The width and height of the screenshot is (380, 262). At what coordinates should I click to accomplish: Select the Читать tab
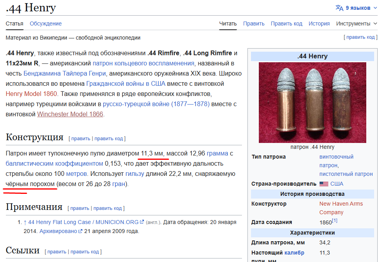point(228,24)
